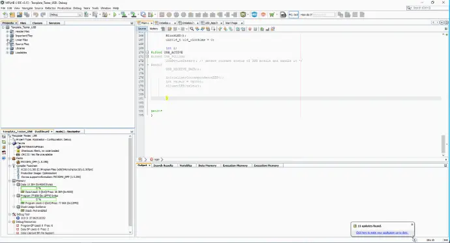The image size is (450, 243).
Task: Run the project with the green arrow
Action: tap(115, 14)
